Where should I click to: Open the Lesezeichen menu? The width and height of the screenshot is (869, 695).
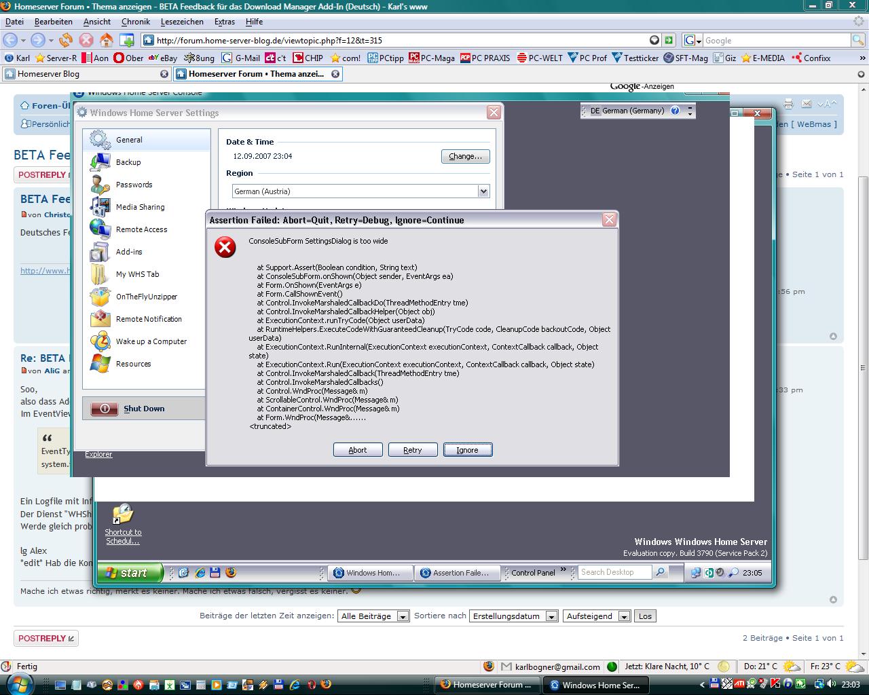pyautogui.click(x=182, y=22)
